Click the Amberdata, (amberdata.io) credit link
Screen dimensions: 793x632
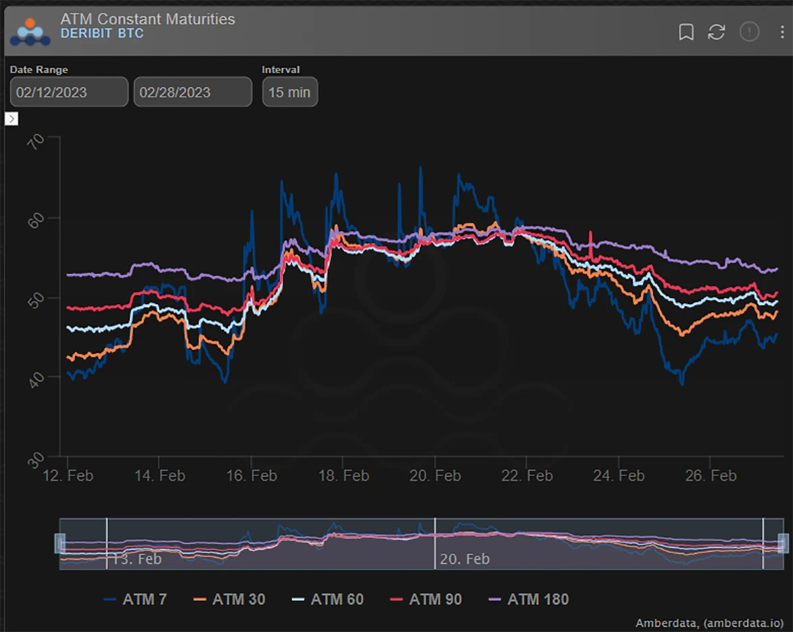tap(710, 623)
